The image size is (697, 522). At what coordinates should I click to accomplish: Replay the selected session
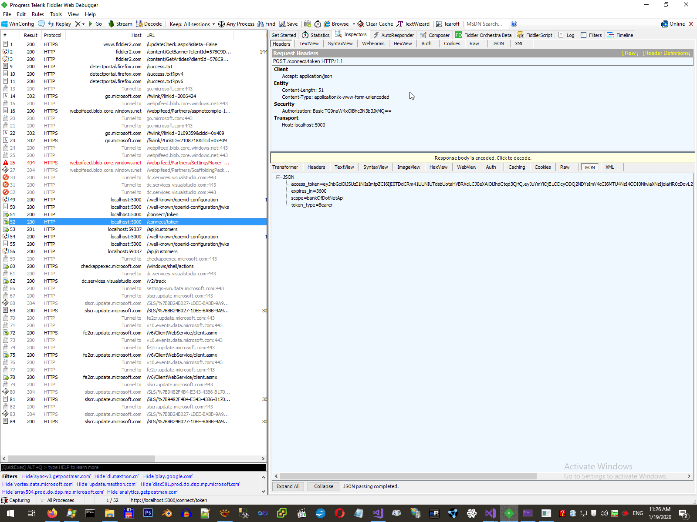[x=59, y=24]
